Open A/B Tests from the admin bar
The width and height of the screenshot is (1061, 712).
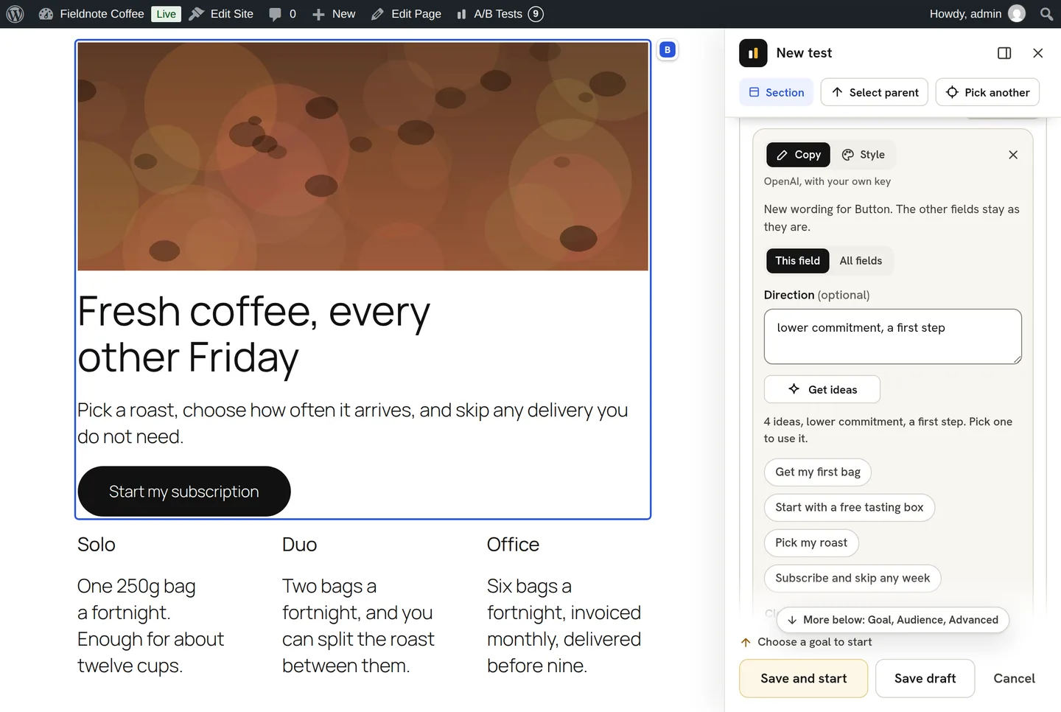[500, 14]
